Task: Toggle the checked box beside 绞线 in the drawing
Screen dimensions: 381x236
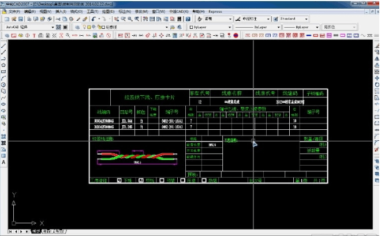Action: pyautogui.click(x=141, y=180)
